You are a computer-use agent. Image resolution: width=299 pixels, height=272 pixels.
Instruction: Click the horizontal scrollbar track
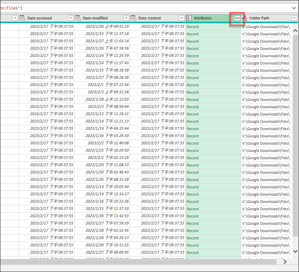[138, 262]
